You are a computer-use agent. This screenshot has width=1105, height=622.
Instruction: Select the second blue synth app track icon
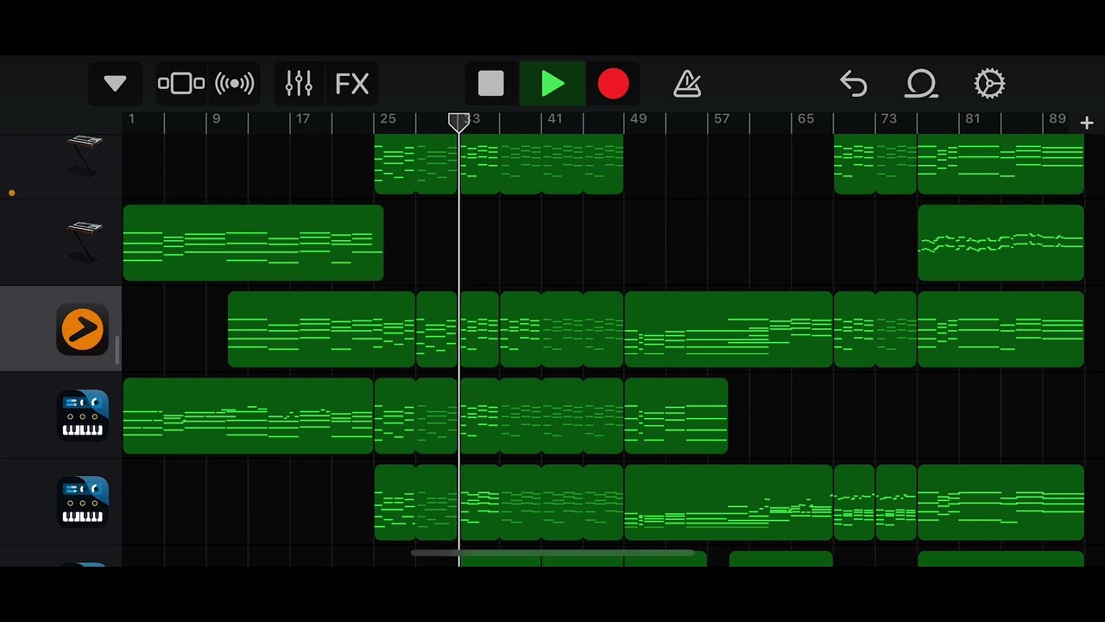click(x=83, y=502)
